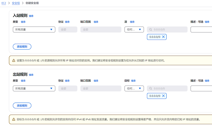Go to EC2 breadcrumb link
The width and height of the screenshot is (212, 126).
pyautogui.click(x=4, y=3)
